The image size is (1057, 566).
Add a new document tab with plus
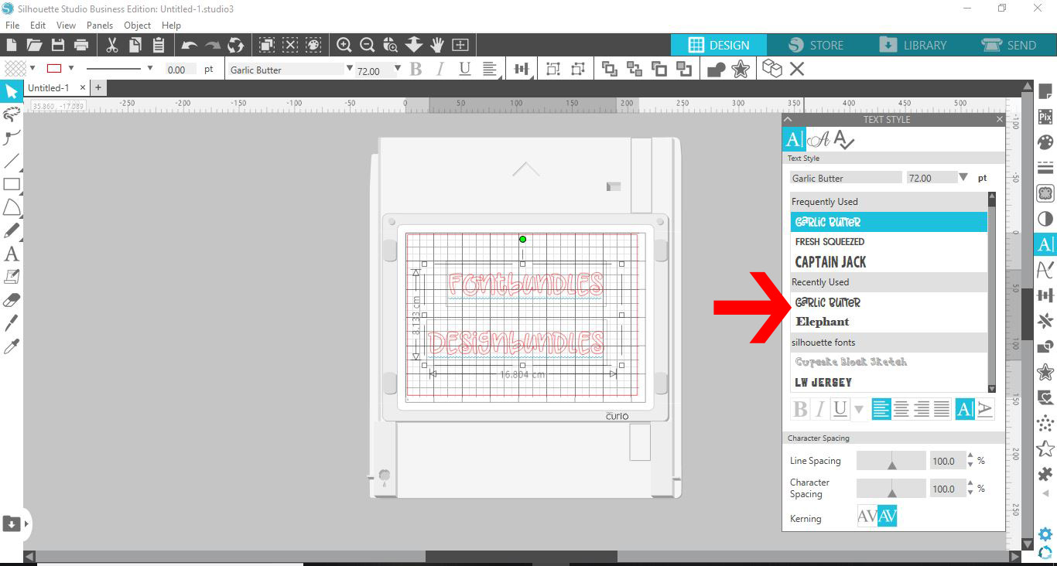pos(98,87)
